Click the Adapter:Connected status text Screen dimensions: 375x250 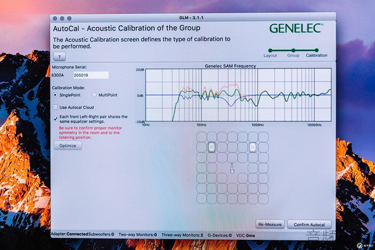(x=70, y=234)
